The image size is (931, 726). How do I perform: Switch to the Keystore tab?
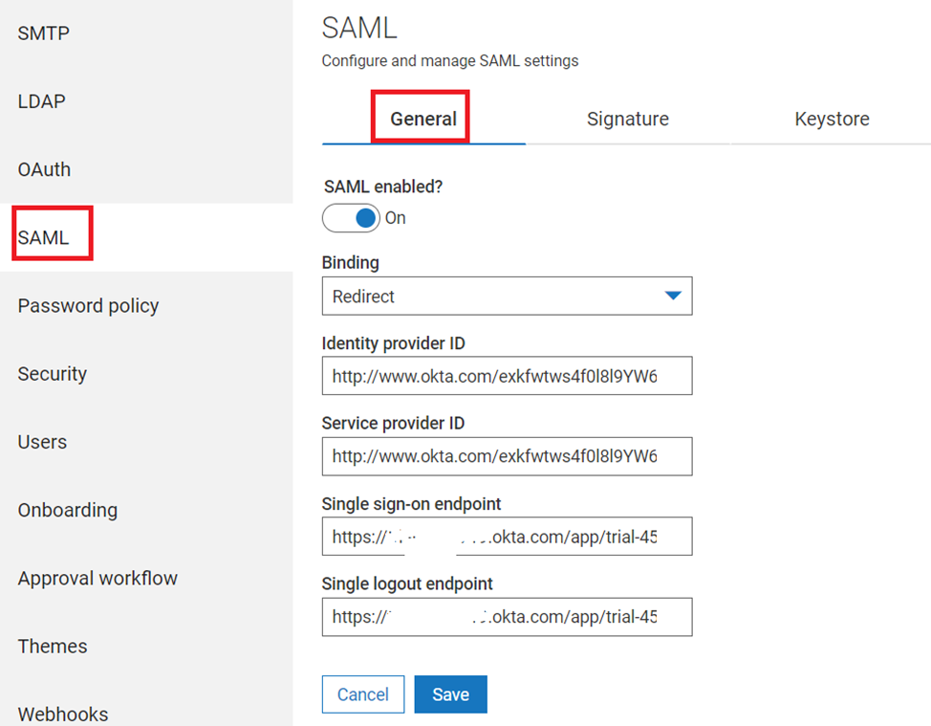click(x=832, y=120)
